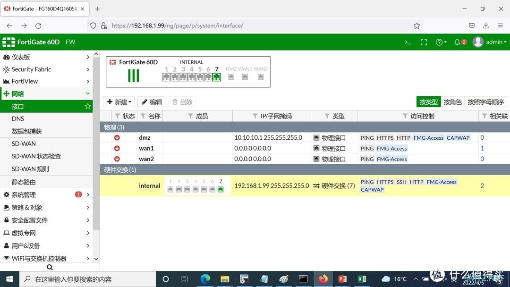Open Windows Start menu
Viewport: 510px width, 287px height.
(x=9, y=279)
